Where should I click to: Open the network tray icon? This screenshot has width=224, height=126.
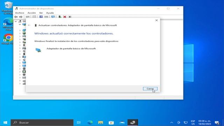tap(185, 122)
